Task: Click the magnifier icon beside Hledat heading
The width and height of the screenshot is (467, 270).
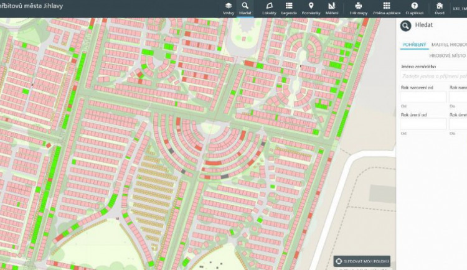Action: coord(405,26)
